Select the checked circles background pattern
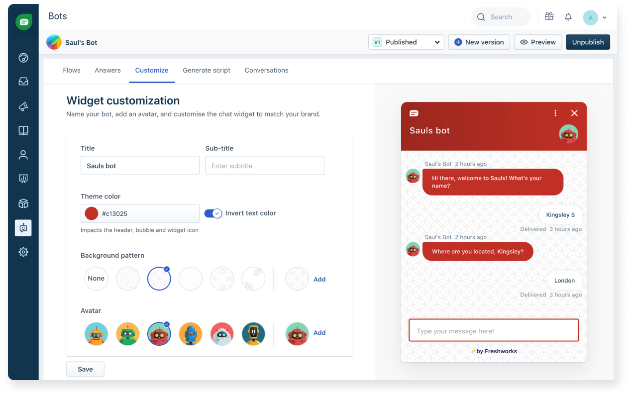The height and width of the screenshot is (396, 629). tap(159, 279)
